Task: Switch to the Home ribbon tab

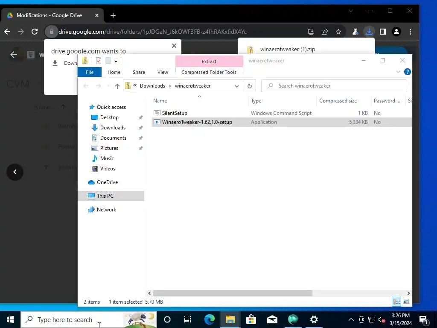Action: pyautogui.click(x=114, y=72)
